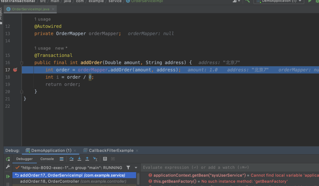This screenshot has width=319, height=186.
Task: Click the @Autowired annotation on line 12
Action: point(48,26)
